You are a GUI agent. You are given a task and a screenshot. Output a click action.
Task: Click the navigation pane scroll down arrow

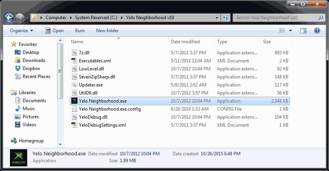pos(60,144)
